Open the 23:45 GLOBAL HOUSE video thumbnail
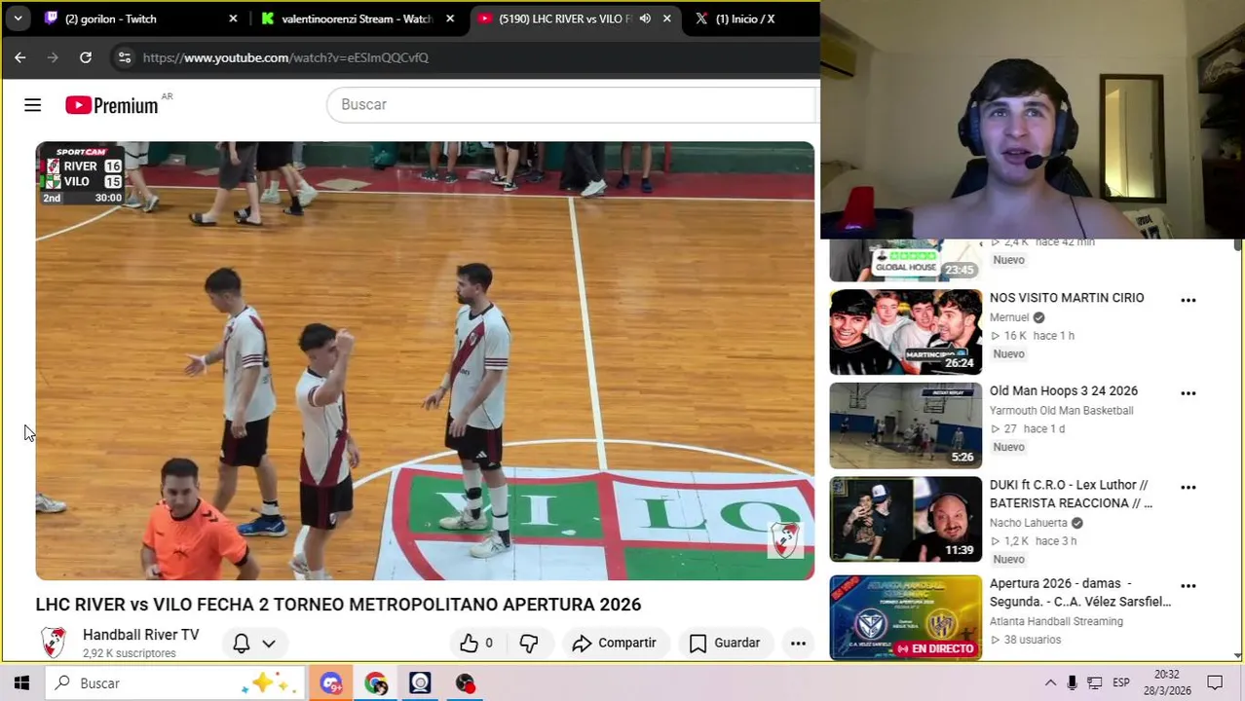Image resolution: width=1245 pixels, height=701 pixels. (906, 260)
